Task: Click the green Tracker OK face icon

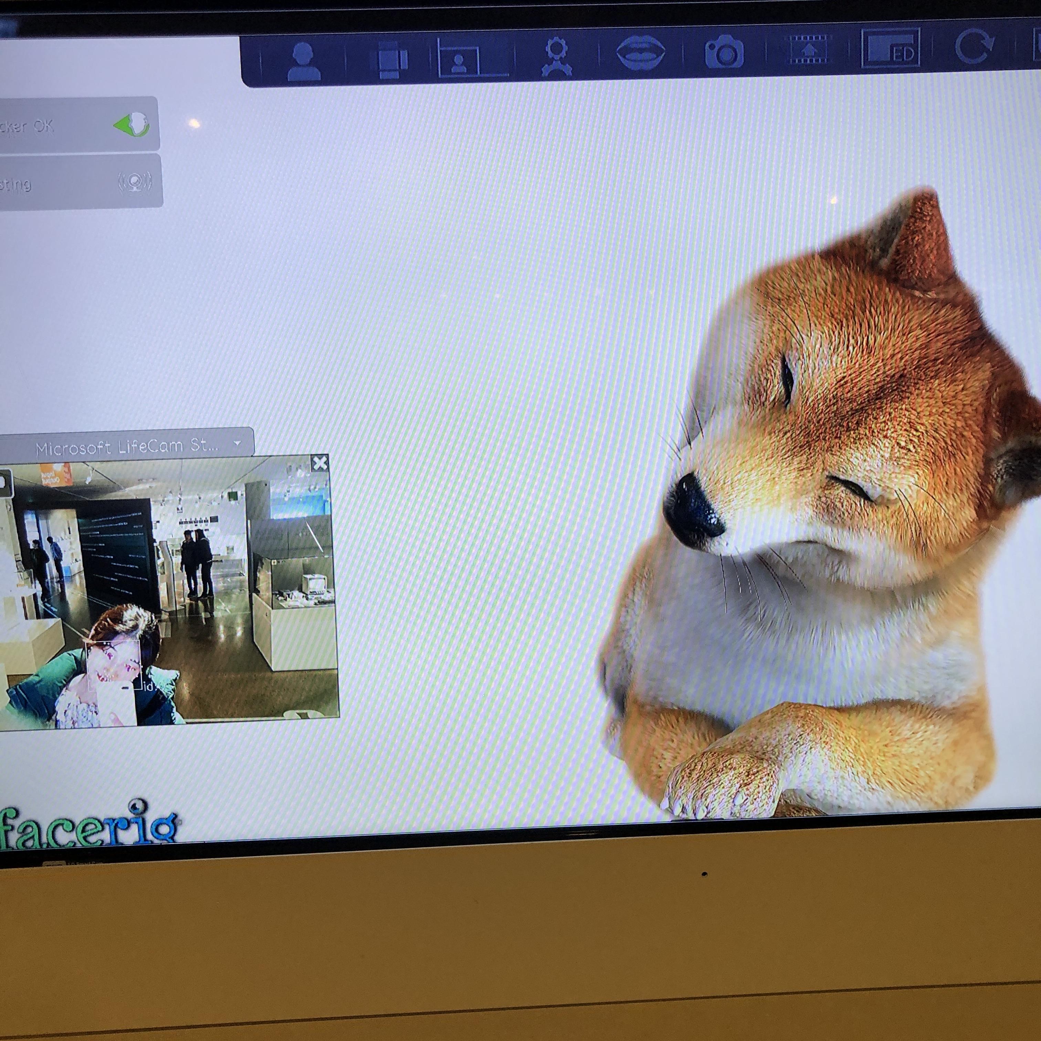Action: pos(132,125)
